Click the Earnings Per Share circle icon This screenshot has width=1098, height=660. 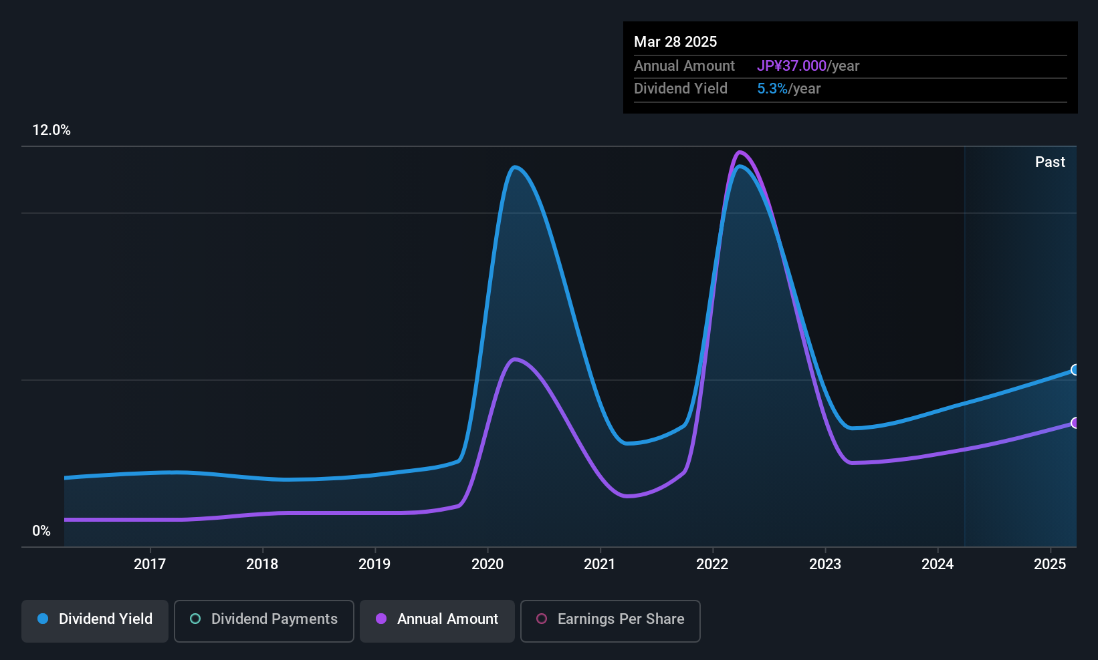(x=542, y=619)
